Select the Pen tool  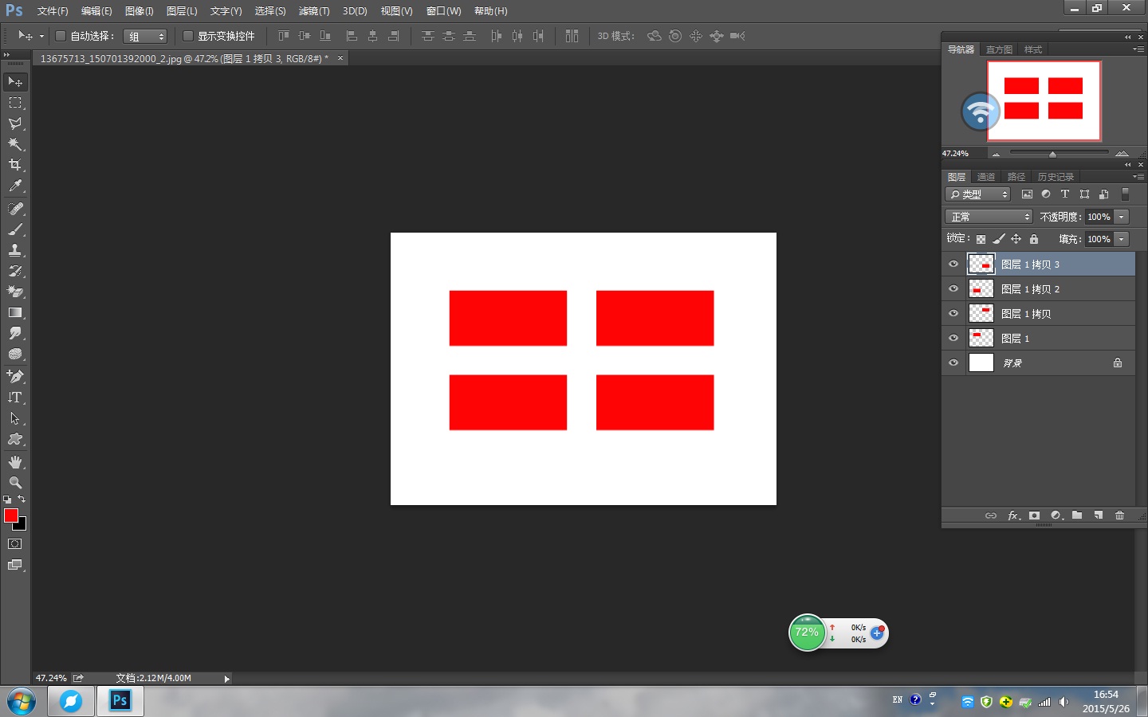pos(15,376)
